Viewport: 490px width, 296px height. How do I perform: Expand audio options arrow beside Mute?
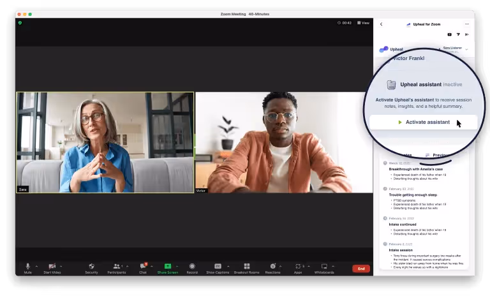tap(36, 266)
